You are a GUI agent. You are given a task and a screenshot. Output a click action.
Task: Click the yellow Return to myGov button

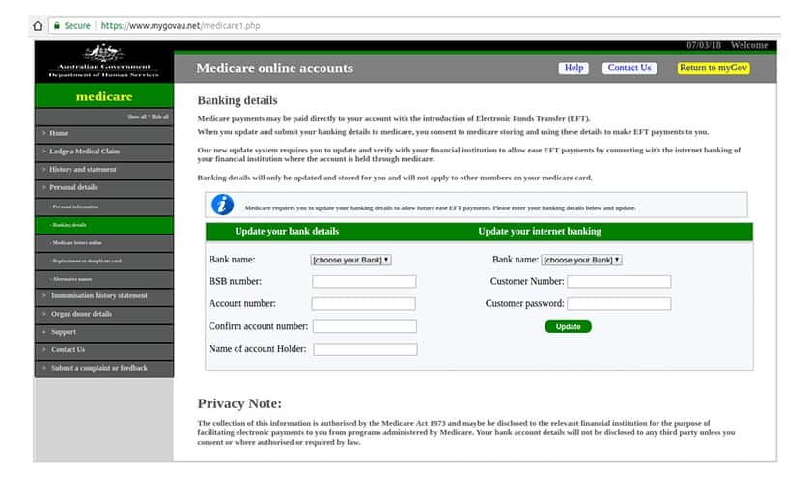pos(713,69)
